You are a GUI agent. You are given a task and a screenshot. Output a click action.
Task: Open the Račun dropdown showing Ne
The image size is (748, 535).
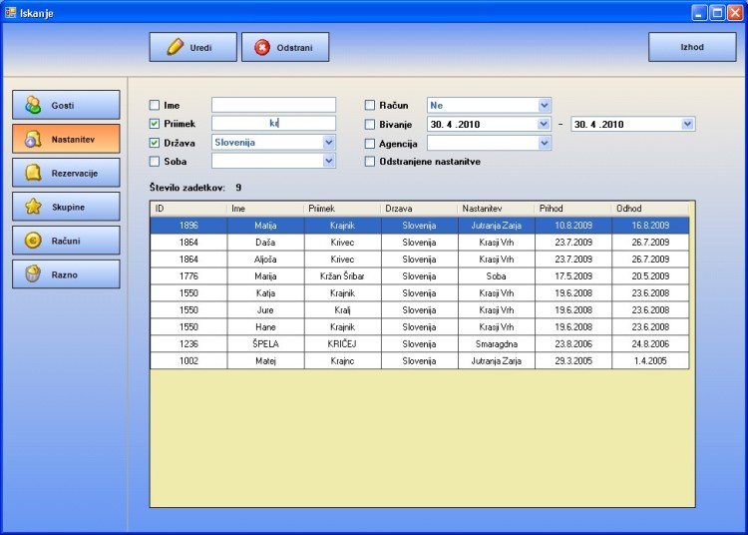544,105
